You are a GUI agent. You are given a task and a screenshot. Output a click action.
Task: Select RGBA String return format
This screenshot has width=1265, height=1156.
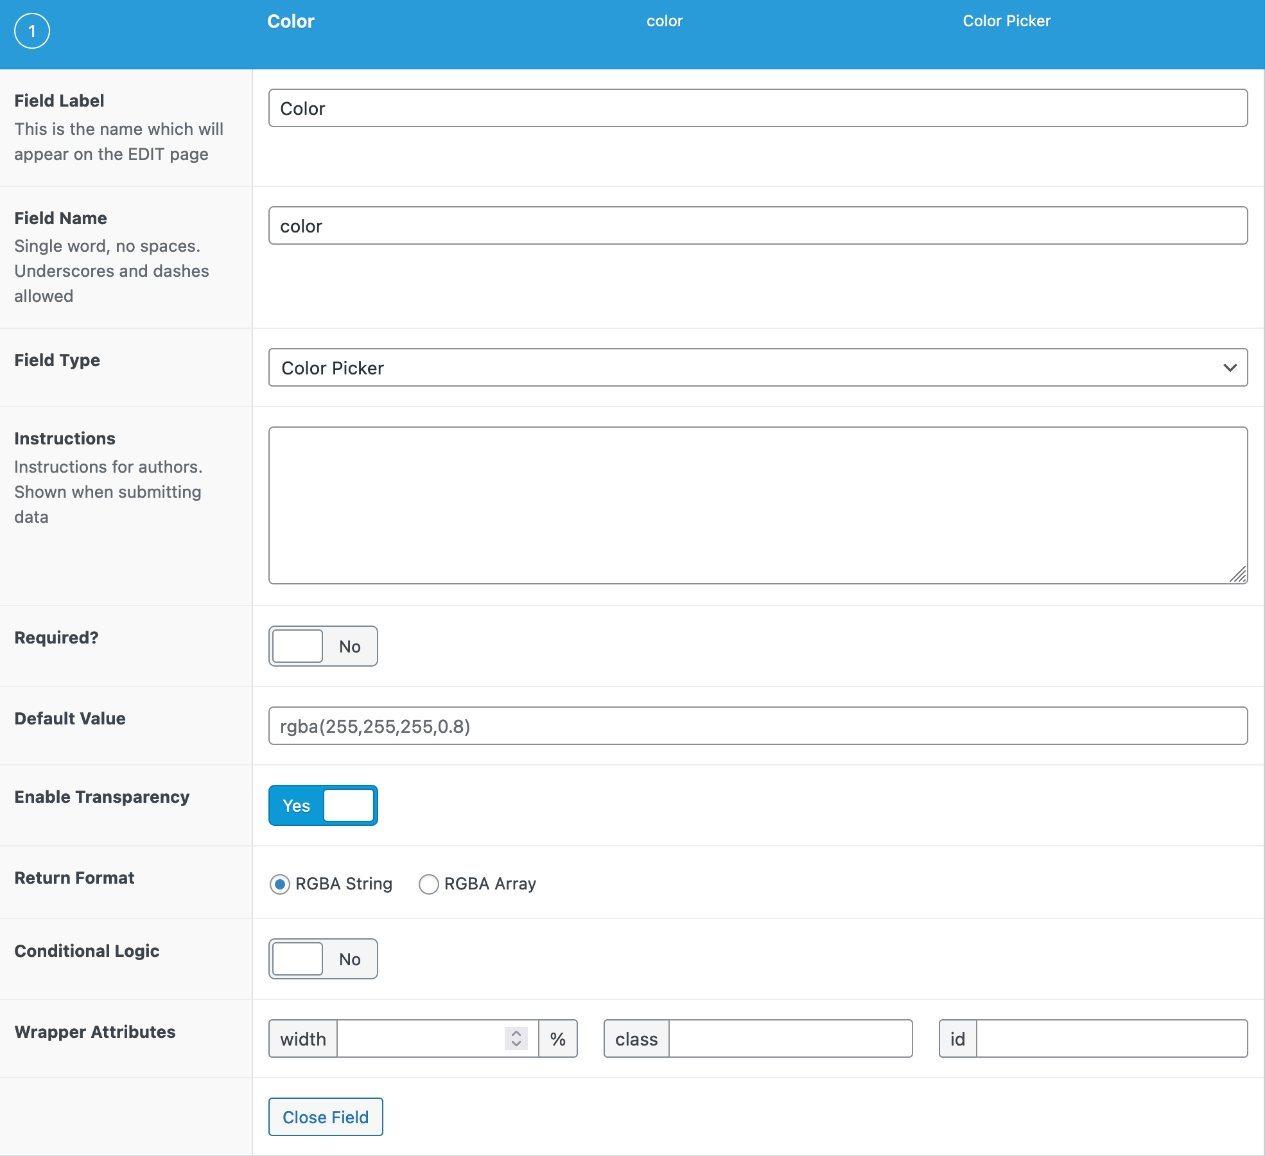click(x=280, y=884)
